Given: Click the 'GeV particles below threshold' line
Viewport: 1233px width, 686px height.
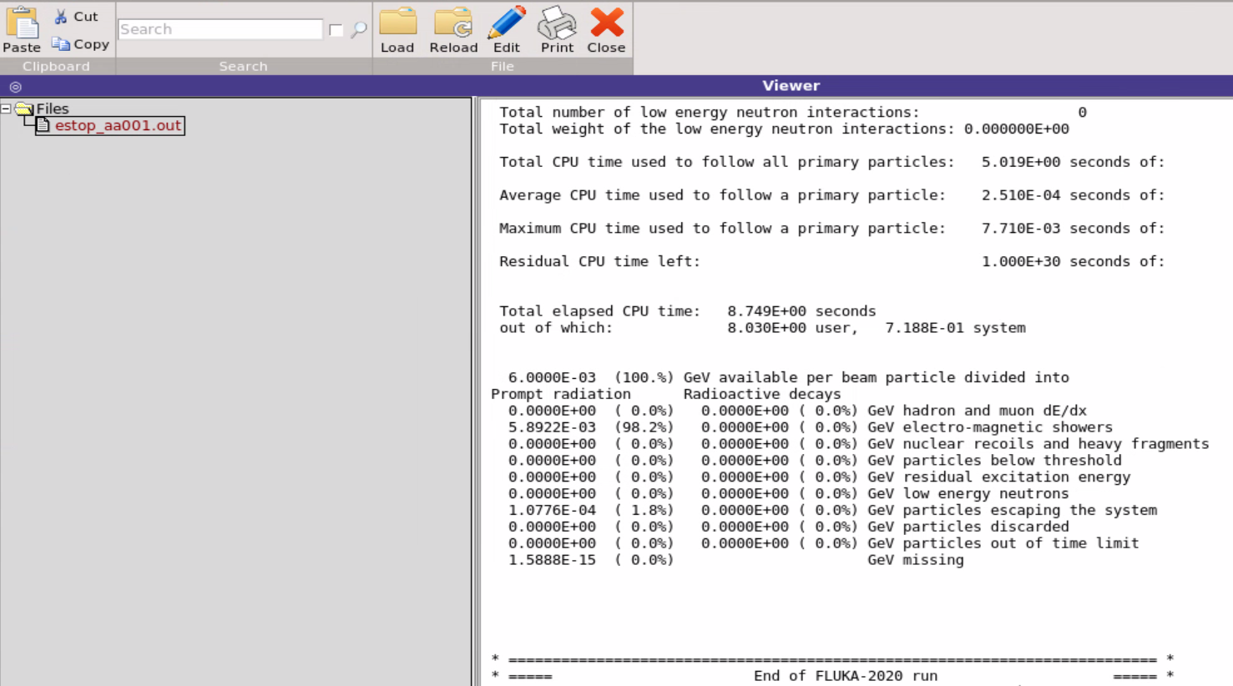Looking at the screenshot, I should tap(994, 461).
